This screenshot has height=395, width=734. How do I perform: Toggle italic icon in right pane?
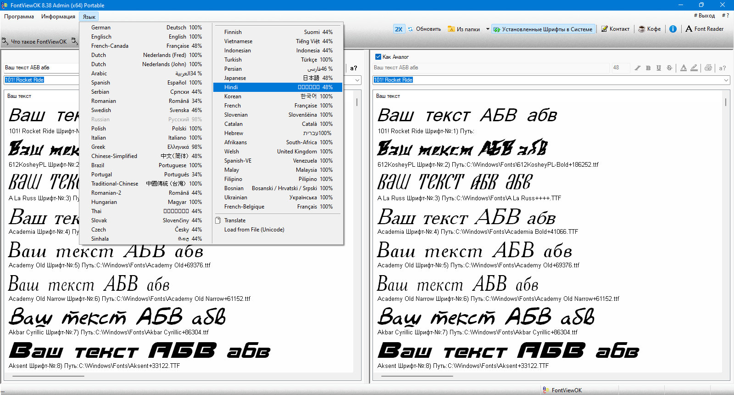[x=638, y=68]
